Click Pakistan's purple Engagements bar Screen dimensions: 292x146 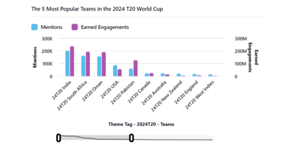coord(135,68)
